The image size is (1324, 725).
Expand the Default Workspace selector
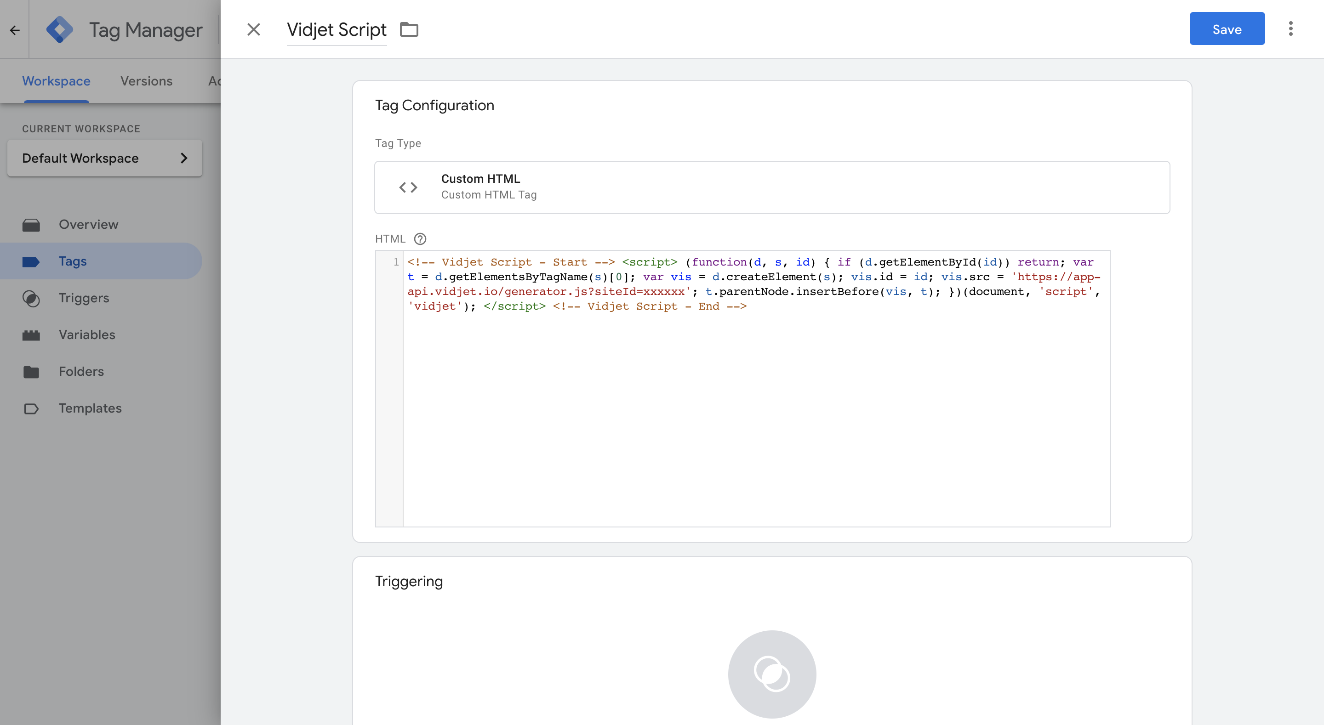(x=105, y=158)
